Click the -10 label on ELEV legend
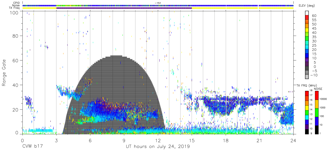330x152 pixels. click(314, 75)
